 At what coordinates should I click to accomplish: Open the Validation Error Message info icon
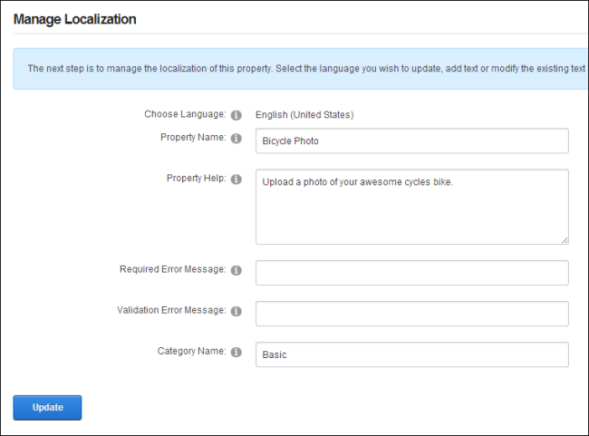(236, 311)
